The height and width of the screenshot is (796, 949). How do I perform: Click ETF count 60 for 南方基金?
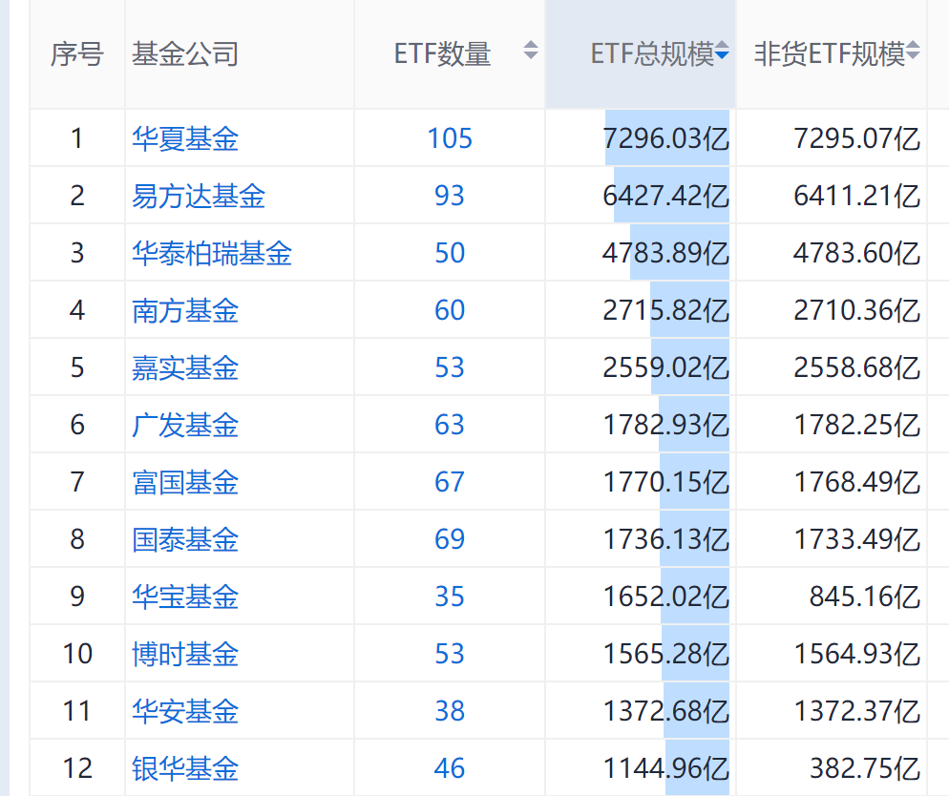(450, 310)
